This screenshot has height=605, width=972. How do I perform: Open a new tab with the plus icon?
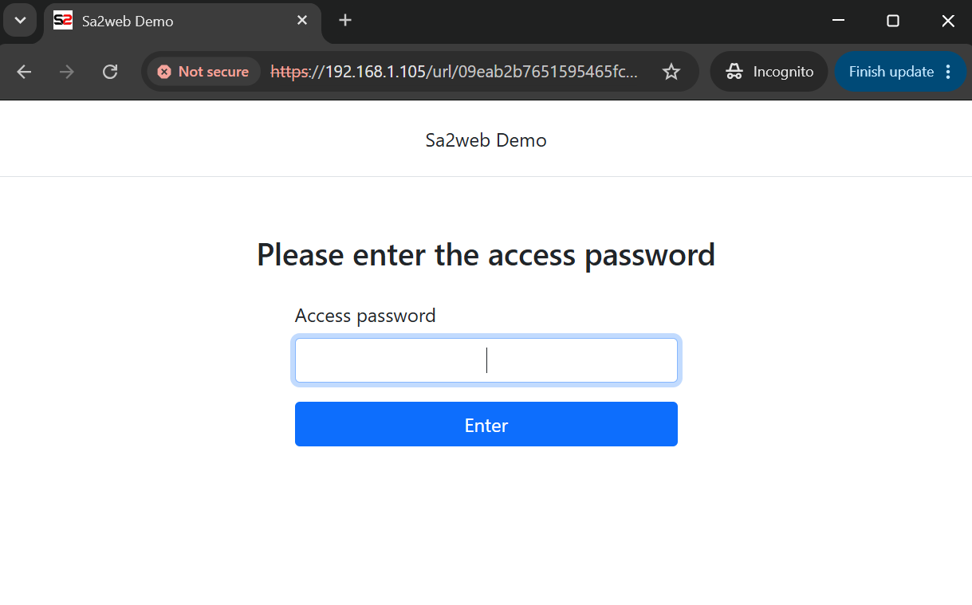click(344, 21)
